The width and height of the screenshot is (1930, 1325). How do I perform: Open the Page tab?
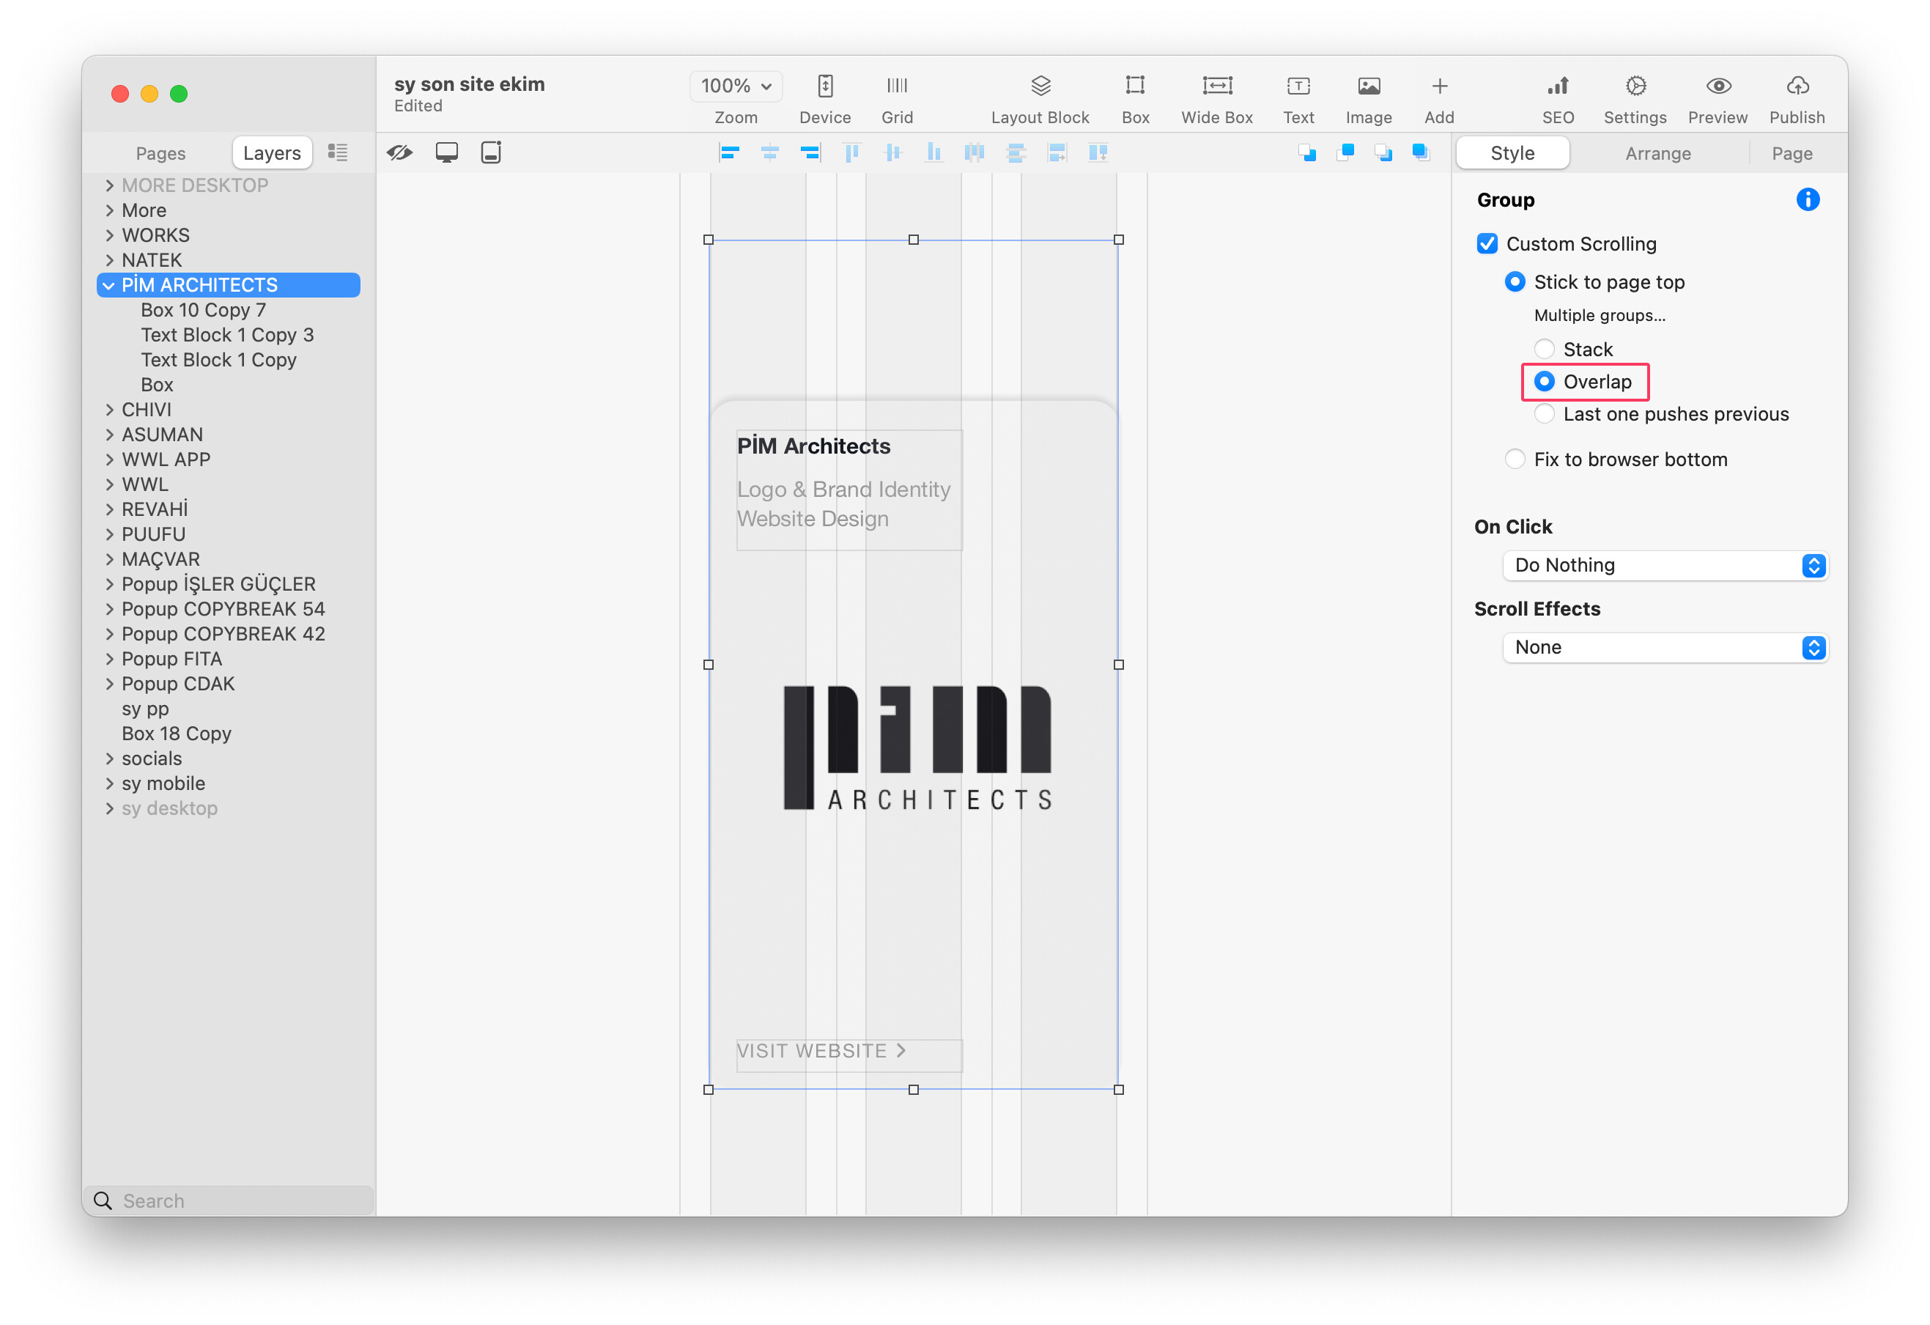(x=1792, y=153)
